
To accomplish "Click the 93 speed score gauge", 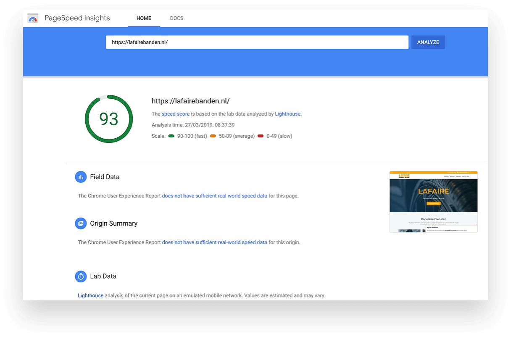I will tap(109, 119).
